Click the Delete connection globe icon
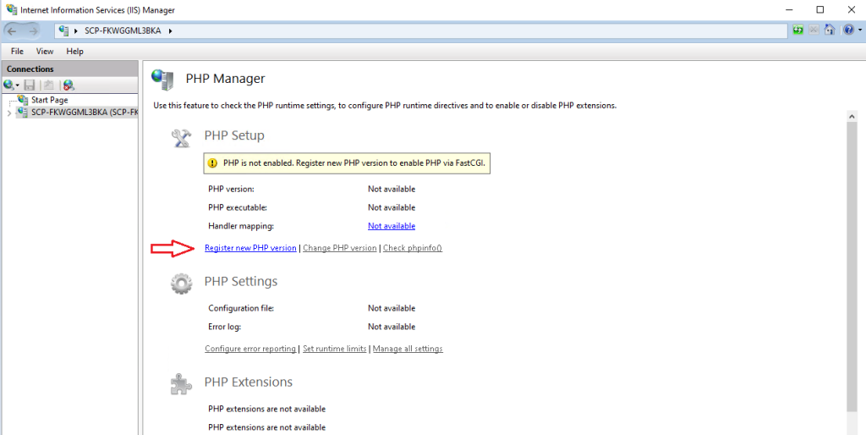This screenshot has width=866, height=435. [x=69, y=85]
